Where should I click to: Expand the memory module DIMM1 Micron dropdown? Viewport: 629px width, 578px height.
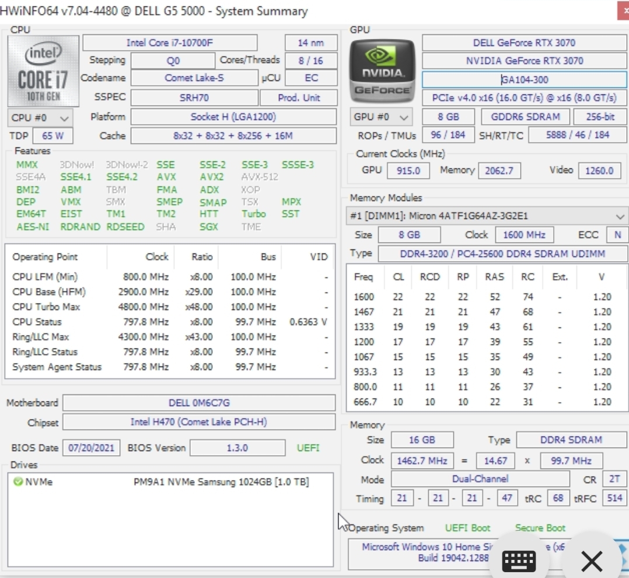[487, 216]
